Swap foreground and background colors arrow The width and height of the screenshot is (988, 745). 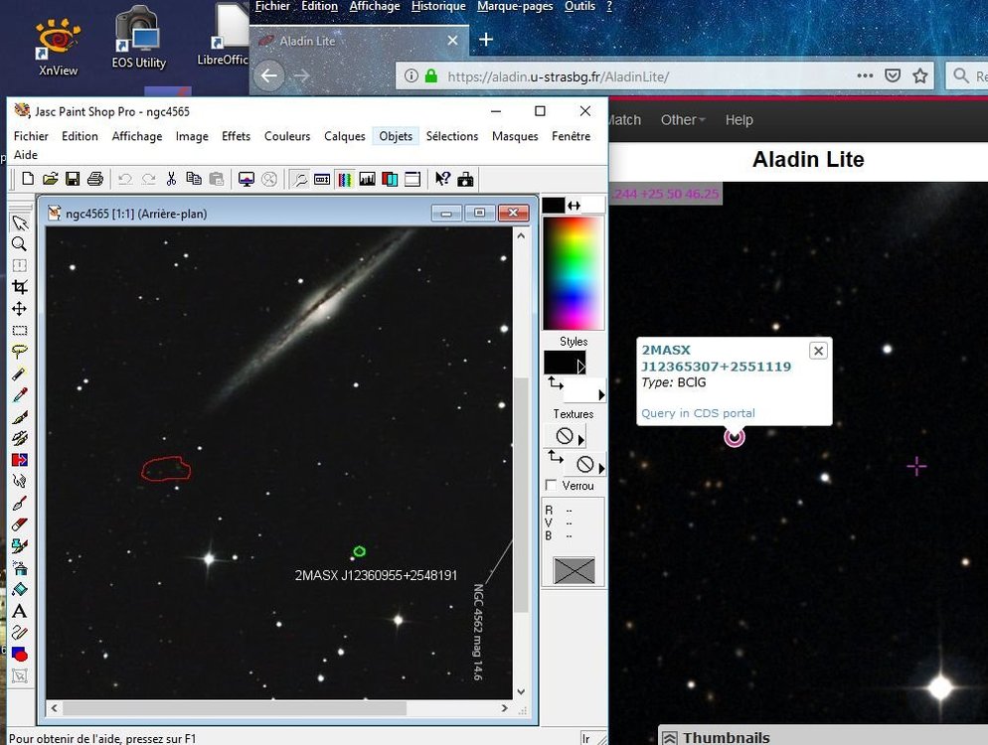575,206
